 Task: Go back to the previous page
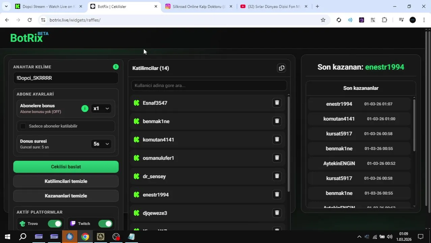pos(7,20)
